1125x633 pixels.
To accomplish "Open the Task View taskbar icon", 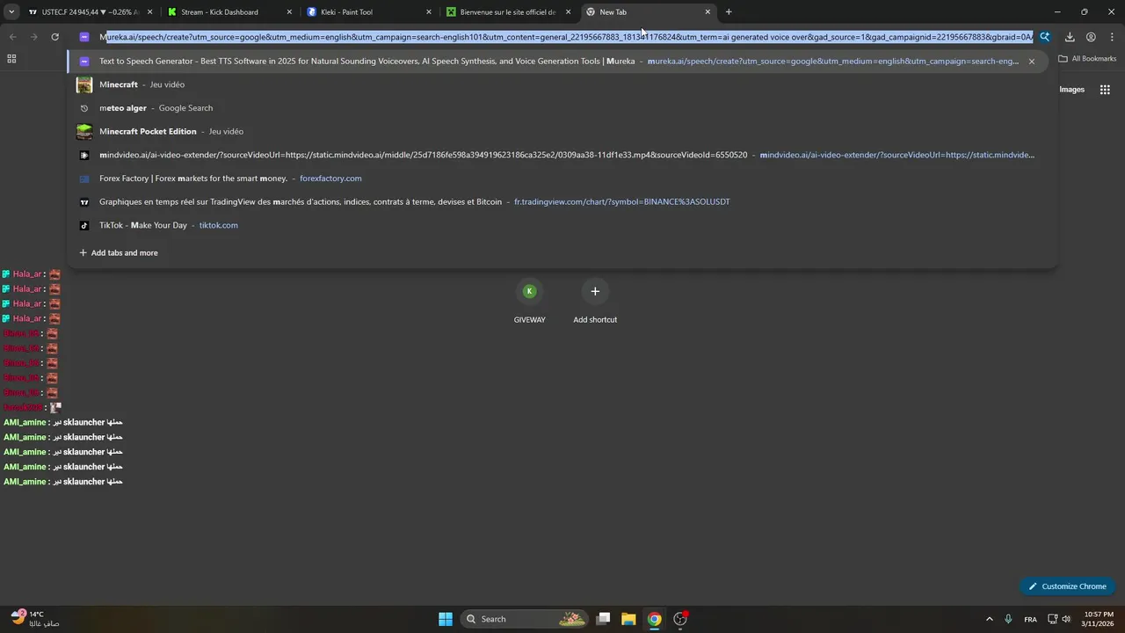I will pos(603,619).
